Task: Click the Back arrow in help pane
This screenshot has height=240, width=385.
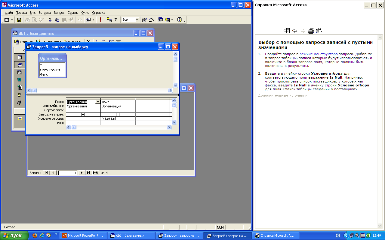Action: (295, 31)
